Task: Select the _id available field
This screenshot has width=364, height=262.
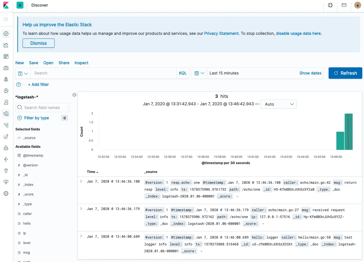Action: pyautogui.click(x=25, y=175)
